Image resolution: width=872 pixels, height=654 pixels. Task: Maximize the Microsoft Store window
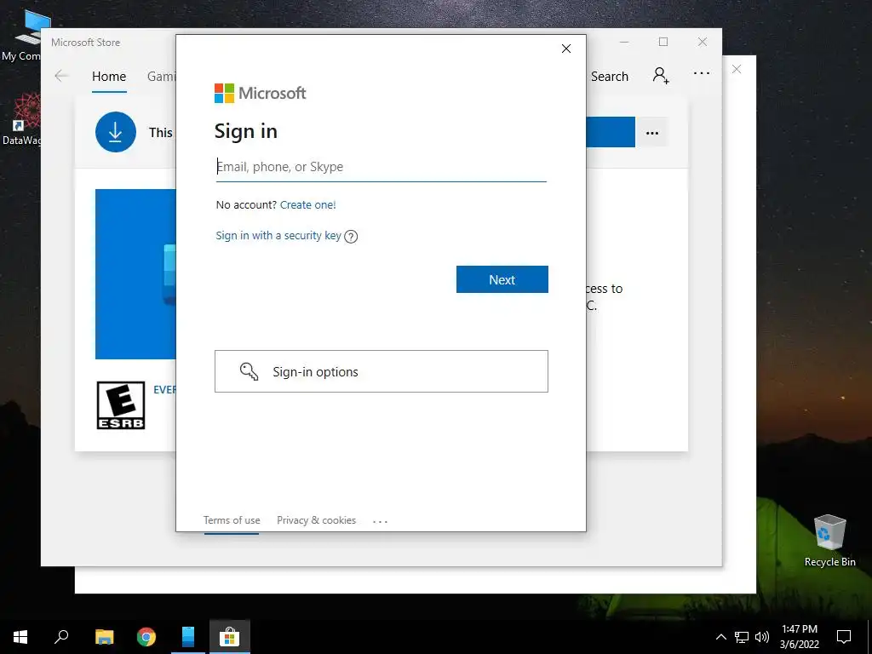(x=663, y=43)
